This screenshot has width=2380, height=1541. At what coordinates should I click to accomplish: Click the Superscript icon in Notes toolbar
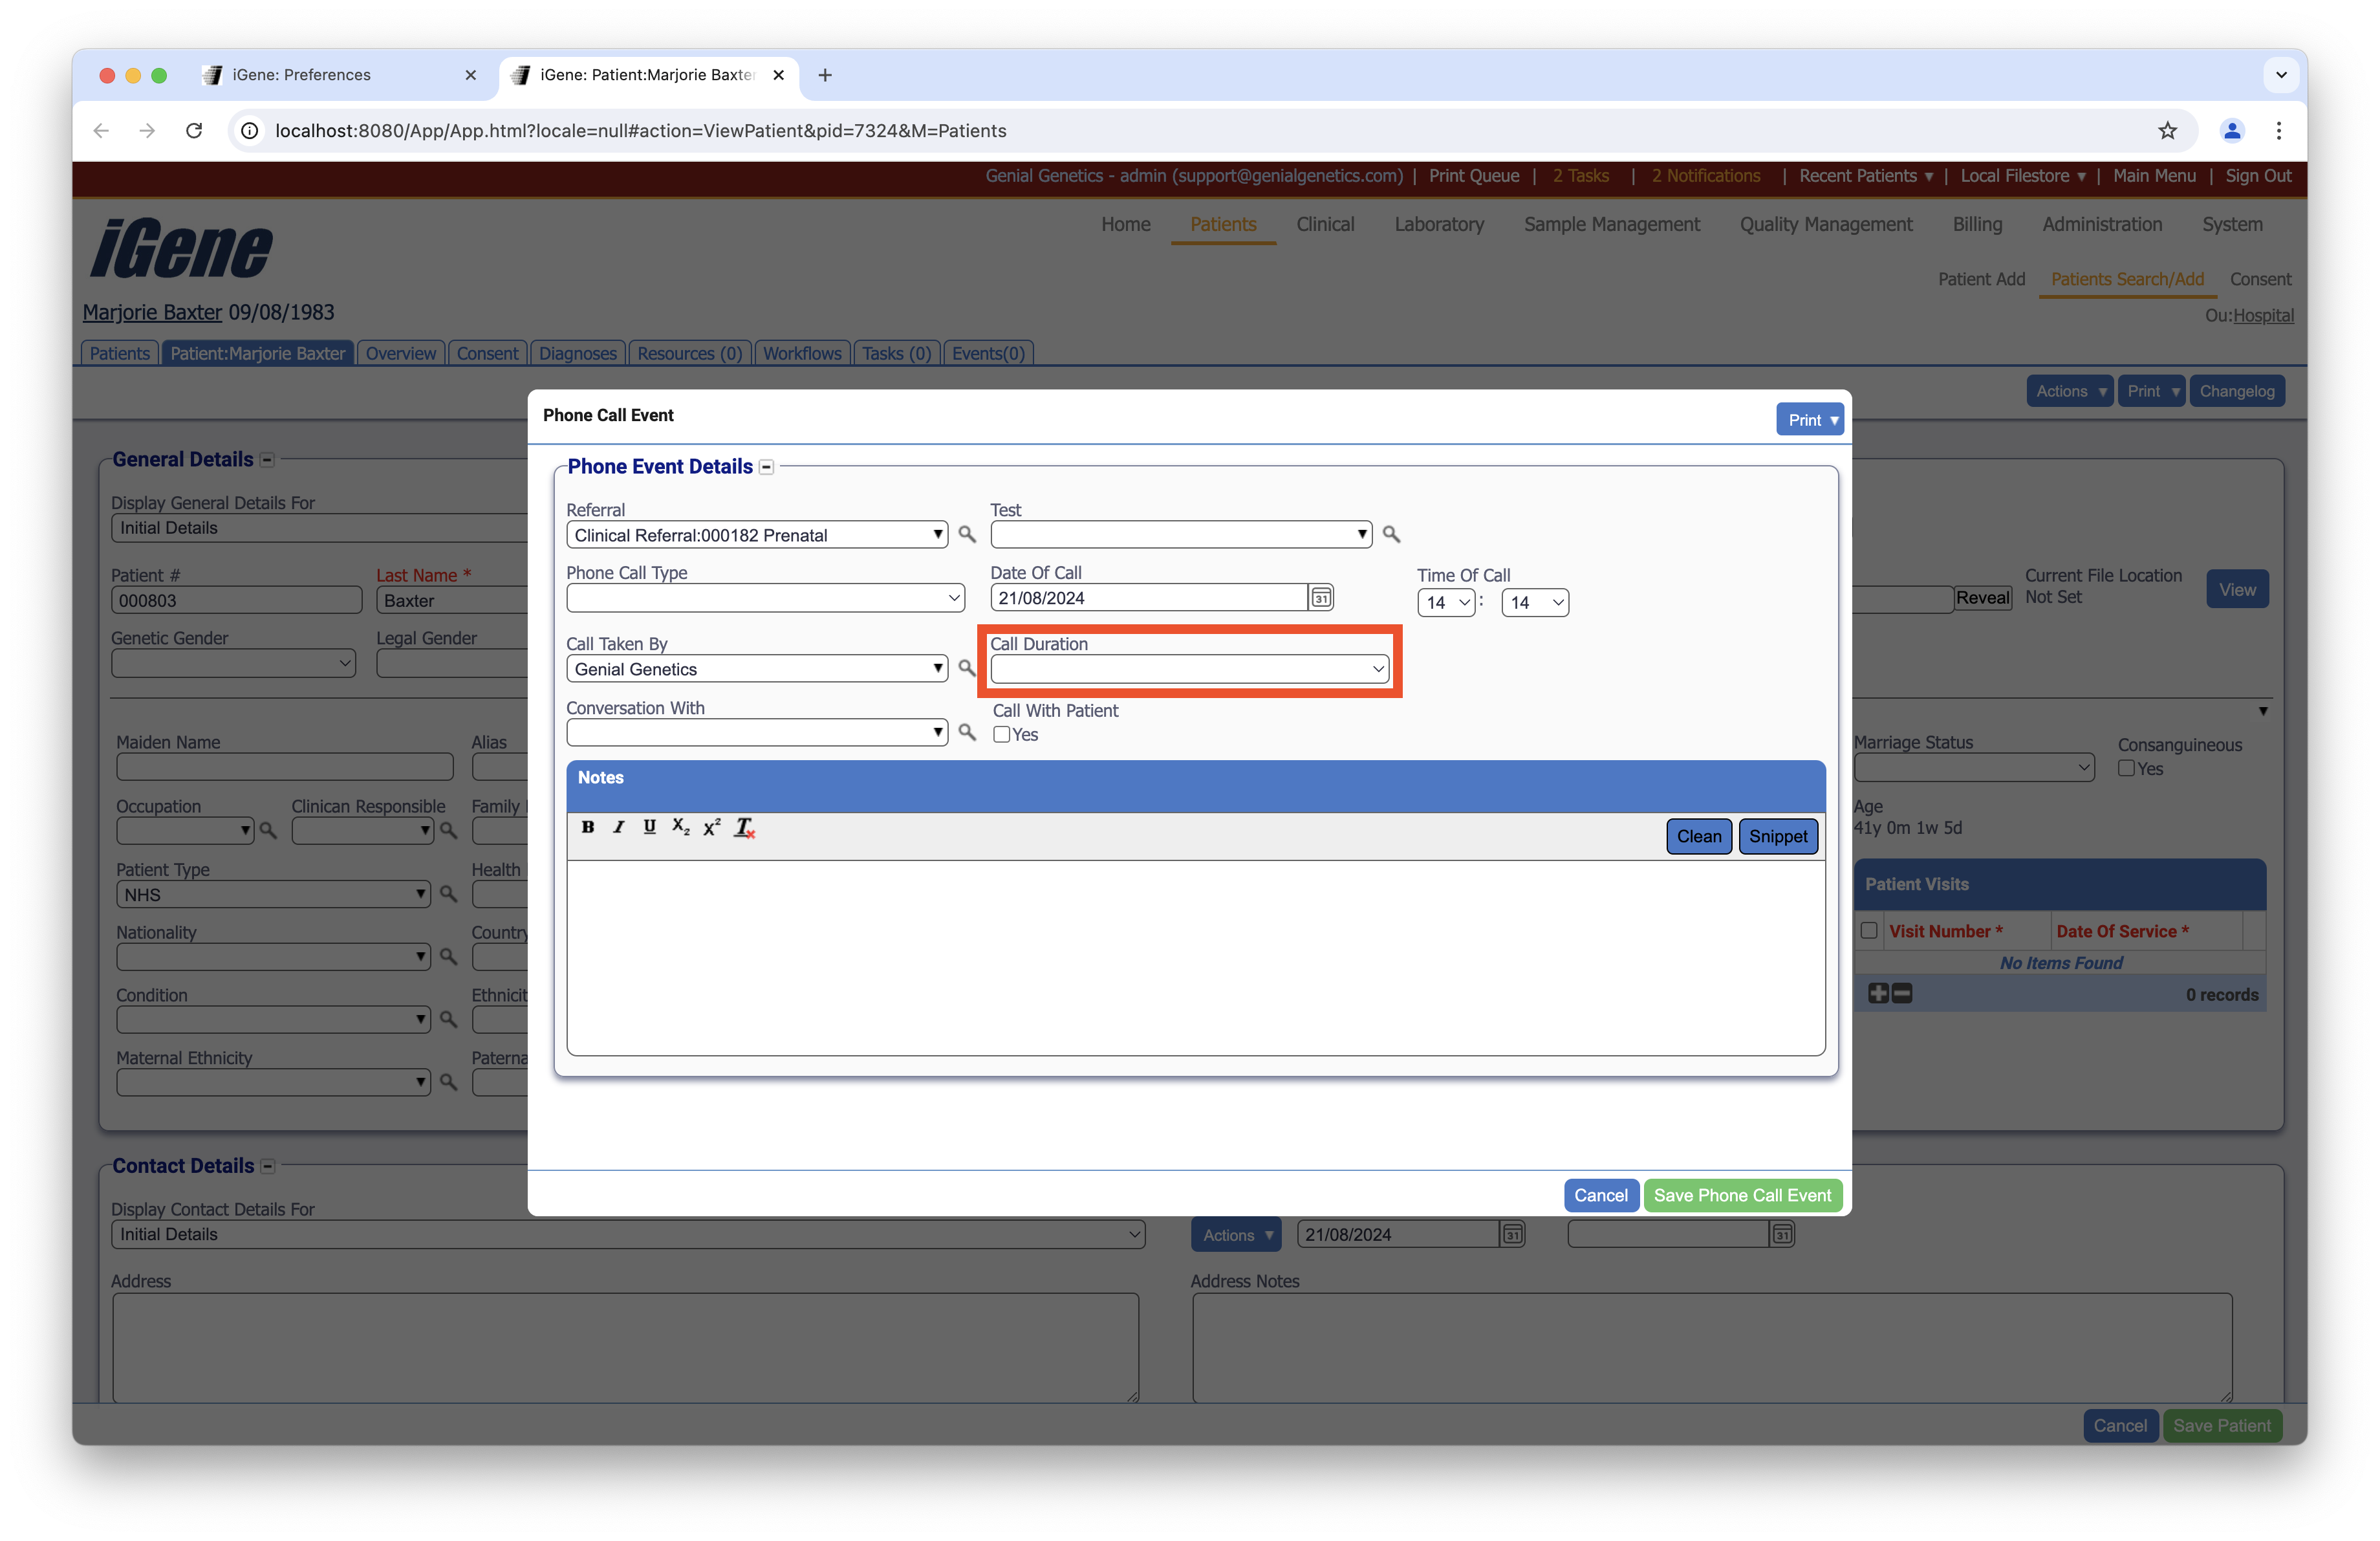[x=712, y=827]
